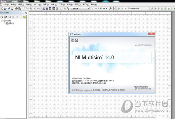Open the Database manager icon
The image size is (175, 119).
tap(68, 9)
